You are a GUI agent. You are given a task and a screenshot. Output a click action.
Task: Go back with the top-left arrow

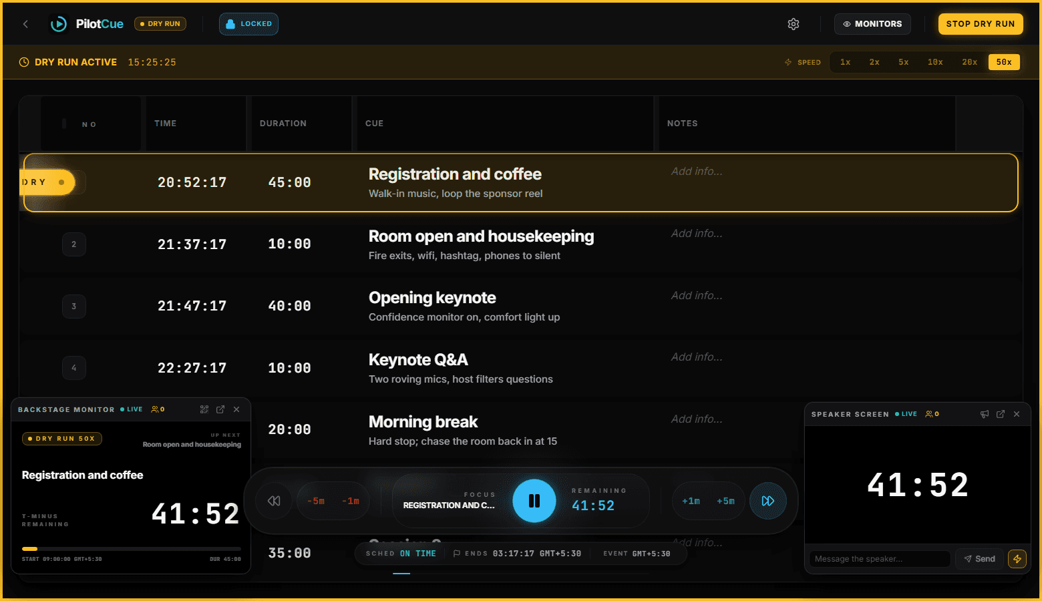coord(25,24)
